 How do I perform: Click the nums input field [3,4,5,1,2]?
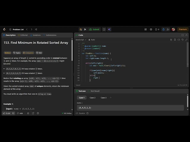[130, 108]
